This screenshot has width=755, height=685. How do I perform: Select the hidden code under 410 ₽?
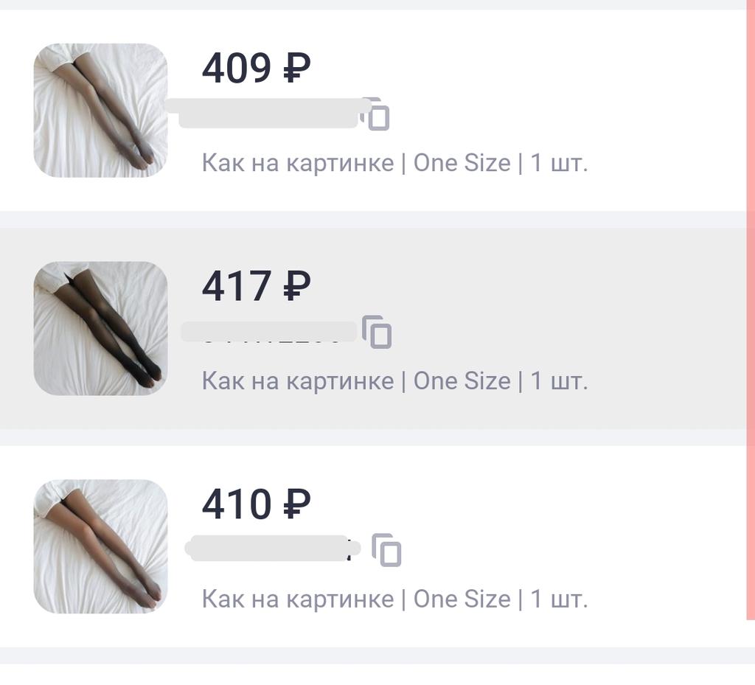click(x=269, y=548)
